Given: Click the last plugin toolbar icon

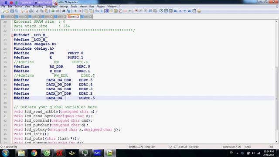Looking at the screenshot, I should coord(199,11).
